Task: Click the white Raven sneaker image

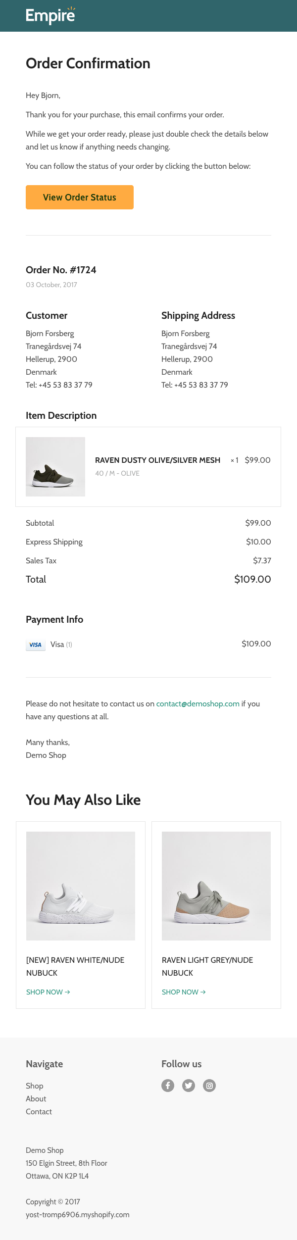Action: [81, 886]
